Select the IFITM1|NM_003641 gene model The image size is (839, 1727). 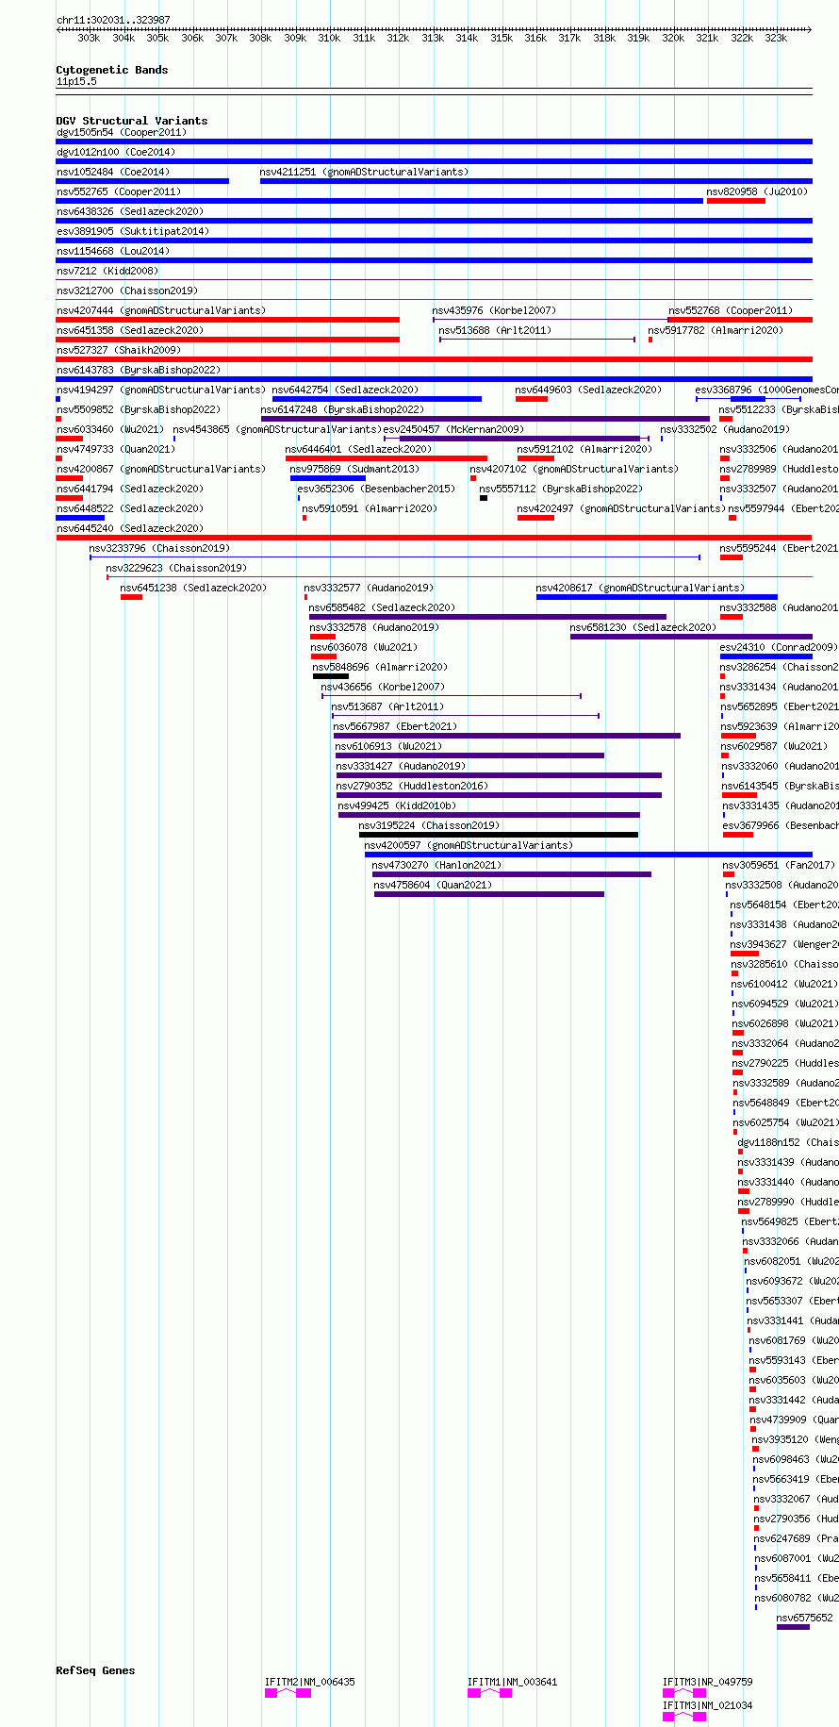(x=490, y=1693)
